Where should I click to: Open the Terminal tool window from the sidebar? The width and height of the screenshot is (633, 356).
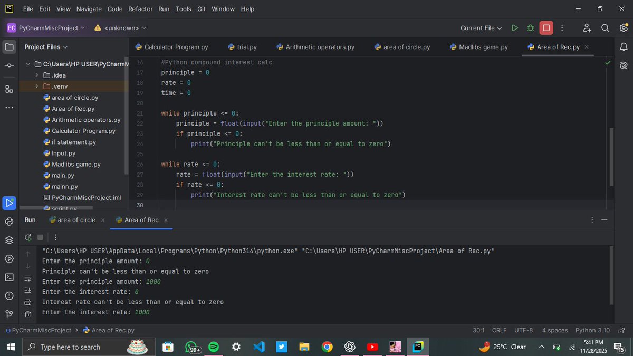click(x=8, y=278)
